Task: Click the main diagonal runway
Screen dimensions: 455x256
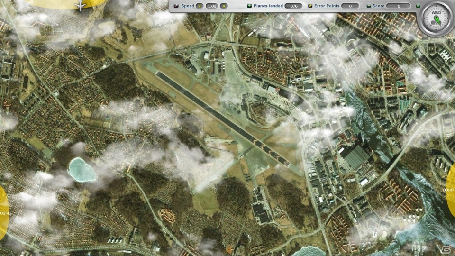Action: [x=223, y=119]
